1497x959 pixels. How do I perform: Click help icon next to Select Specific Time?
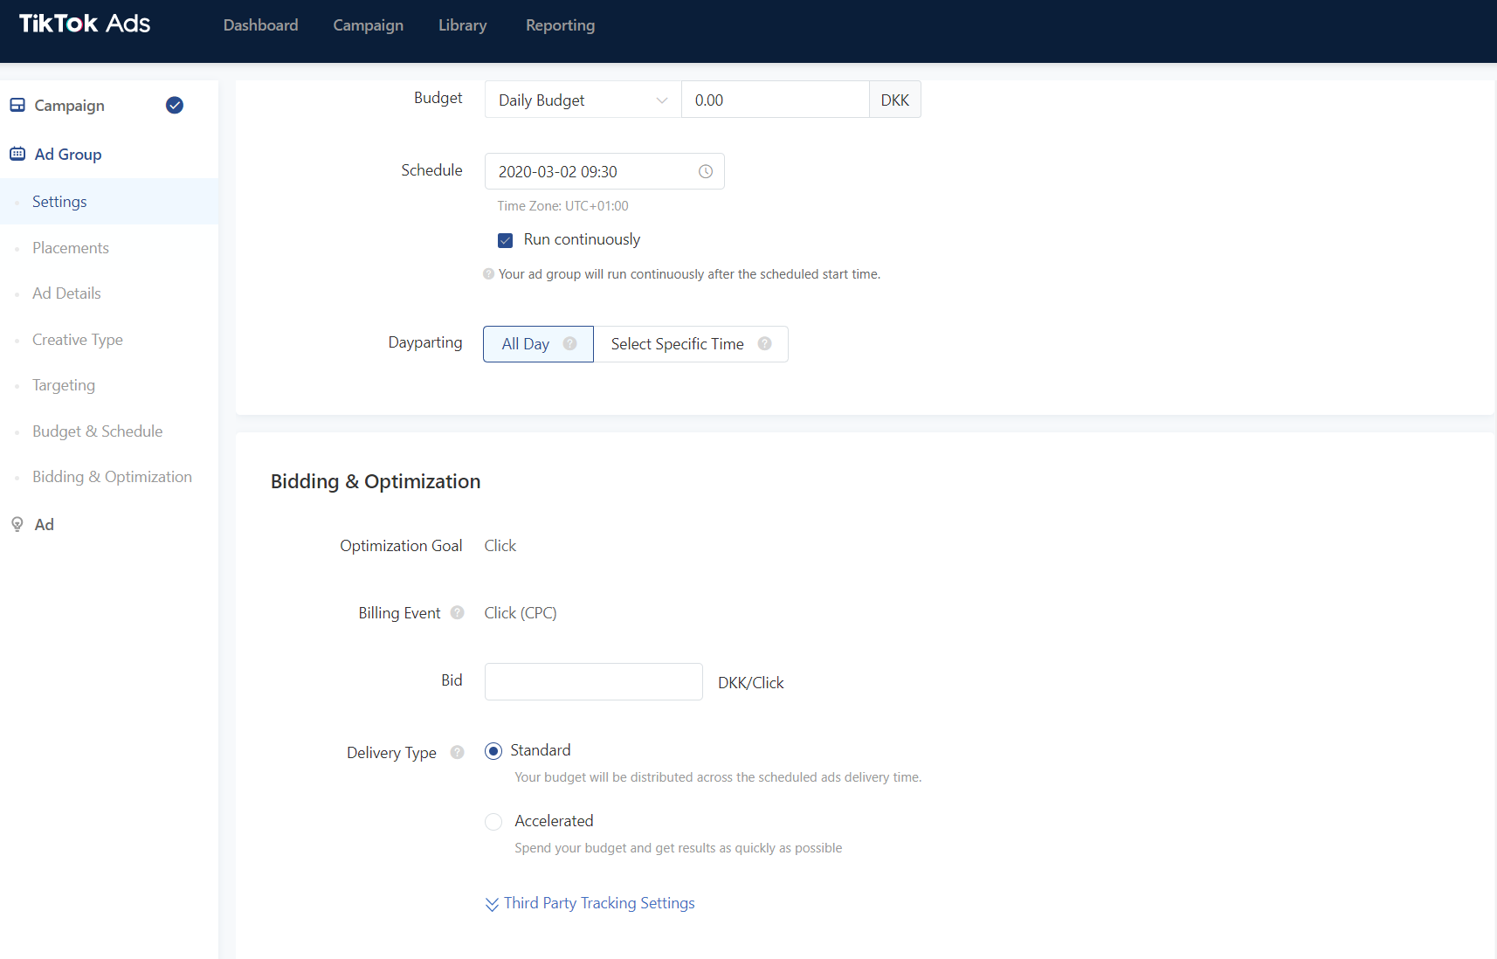pos(765,343)
